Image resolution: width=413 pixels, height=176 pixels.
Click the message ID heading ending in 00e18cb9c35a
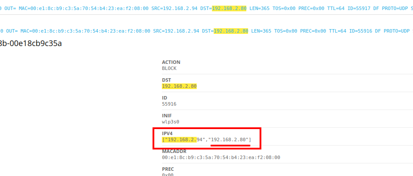point(31,43)
